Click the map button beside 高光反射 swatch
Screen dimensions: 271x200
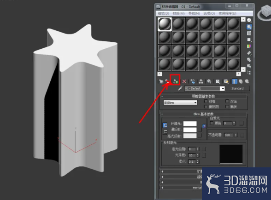tap(200, 136)
